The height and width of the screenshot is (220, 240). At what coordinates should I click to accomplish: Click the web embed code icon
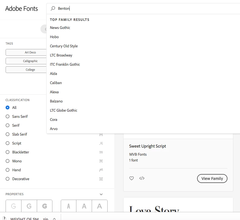[x=142, y=178]
